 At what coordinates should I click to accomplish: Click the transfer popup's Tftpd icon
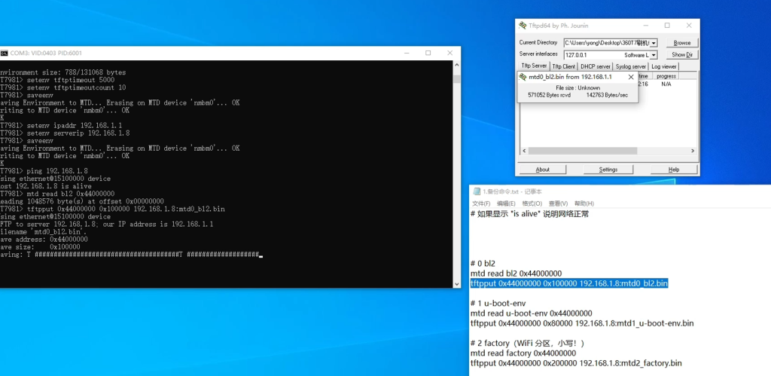523,77
